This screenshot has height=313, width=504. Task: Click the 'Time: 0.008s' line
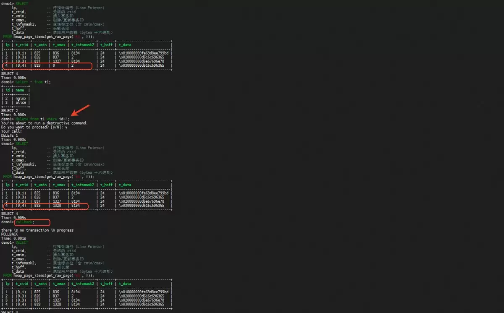click(x=14, y=78)
